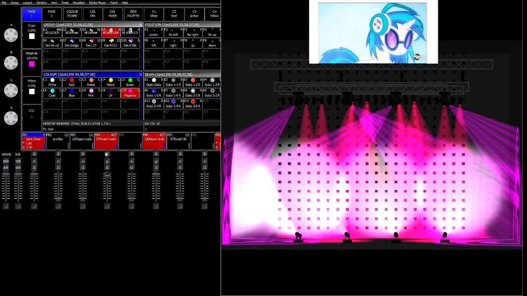This screenshot has width=527, height=296.
Task: Select the G9 Dim R312 group
Action: pyautogui.click(x=110, y=43)
